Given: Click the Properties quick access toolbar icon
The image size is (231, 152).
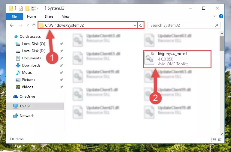Looking at the screenshot, I should click(x=21, y=8).
